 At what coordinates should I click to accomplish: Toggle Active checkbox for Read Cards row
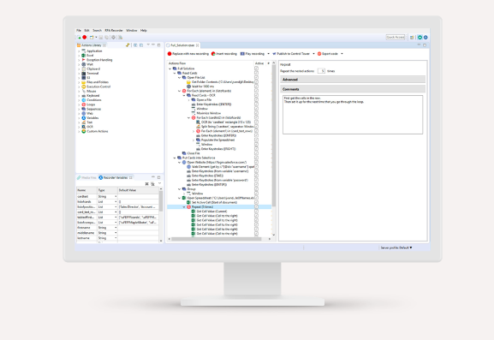tap(257, 73)
